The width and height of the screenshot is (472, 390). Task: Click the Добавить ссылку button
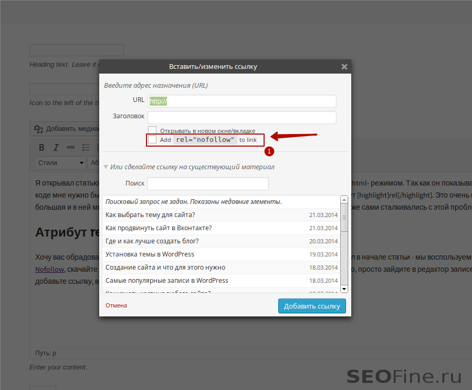point(312,306)
